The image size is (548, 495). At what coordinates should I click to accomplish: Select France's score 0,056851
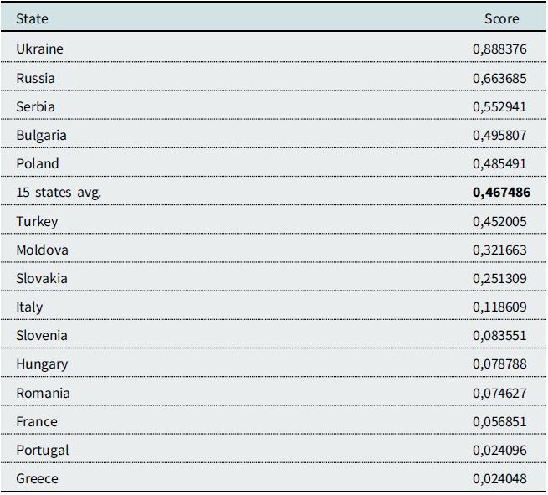click(x=500, y=421)
